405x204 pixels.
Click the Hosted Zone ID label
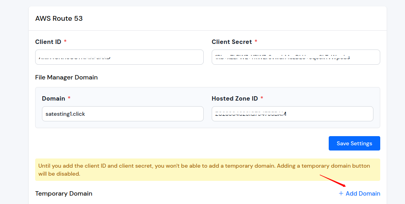[x=235, y=98]
